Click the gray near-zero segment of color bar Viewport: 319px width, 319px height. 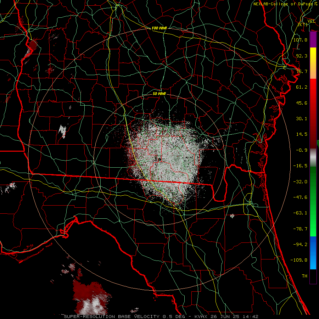313,158
